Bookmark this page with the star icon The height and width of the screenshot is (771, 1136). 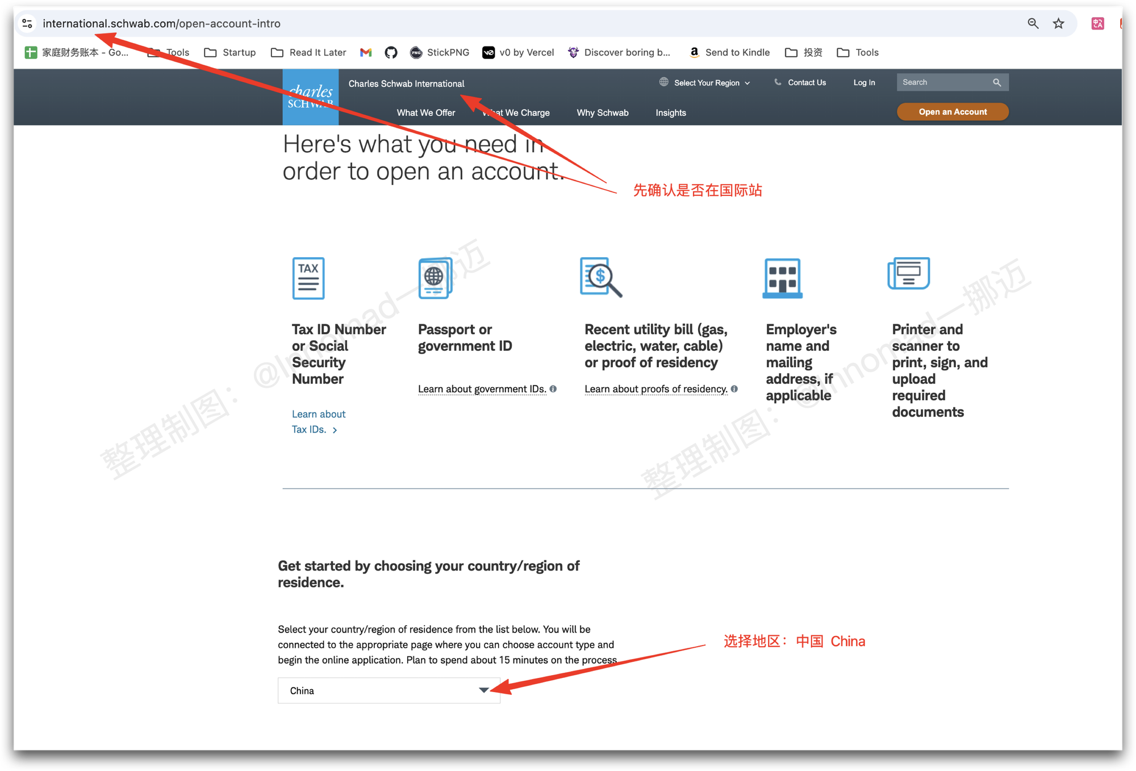click(x=1058, y=23)
